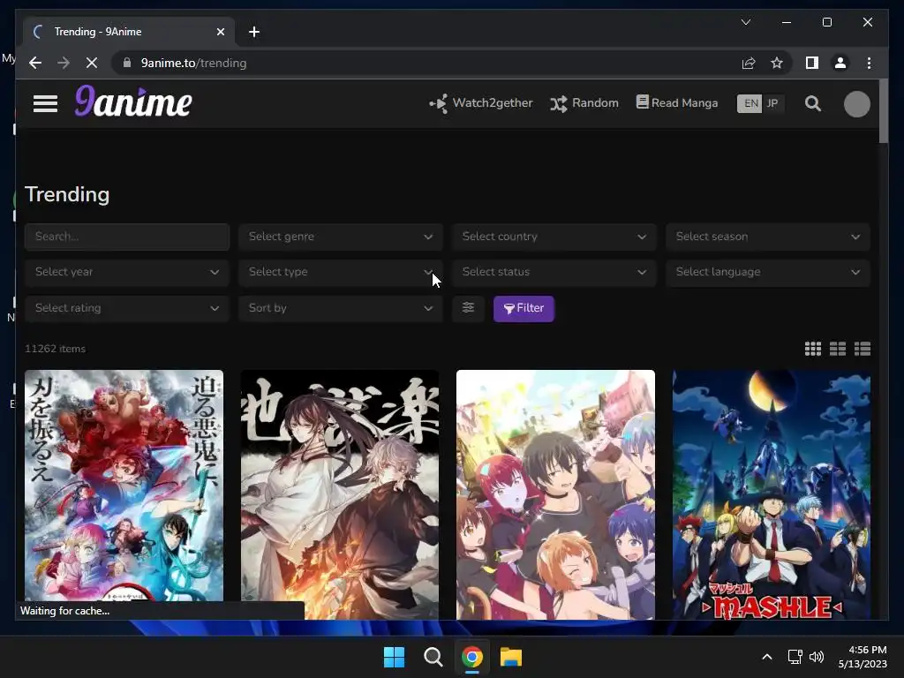Image resolution: width=904 pixels, height=678 pixels.
Task: Click the 9anime logo
Action: [133, 102]
